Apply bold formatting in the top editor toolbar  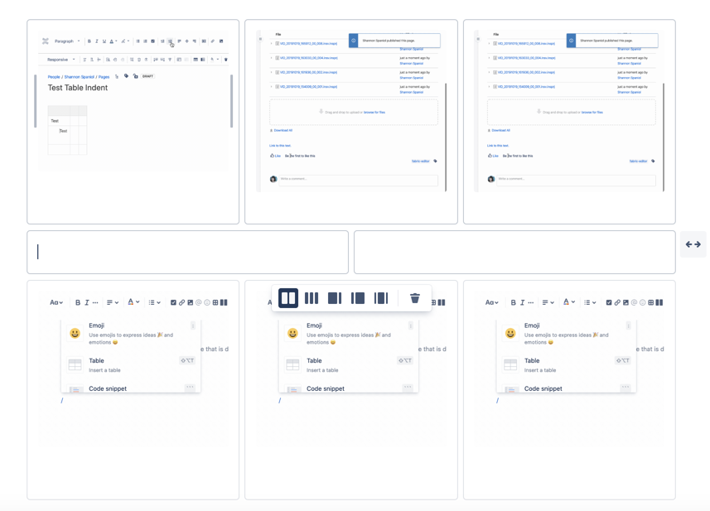(90, 41)
